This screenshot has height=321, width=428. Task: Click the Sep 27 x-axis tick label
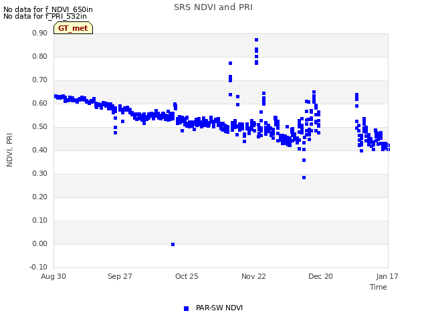click(x=120, y=276)
